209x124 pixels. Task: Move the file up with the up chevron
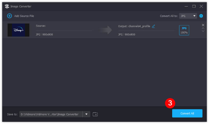click(x=203, y=28)
